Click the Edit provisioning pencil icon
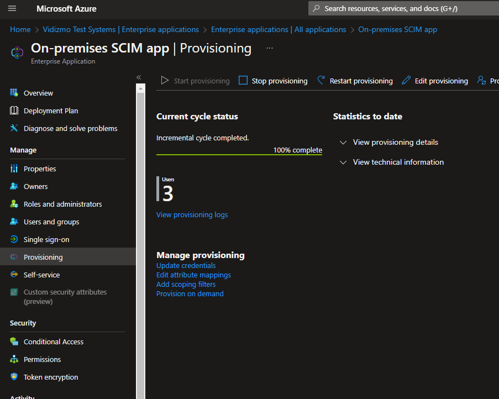The width and height of the screenshot is (499, 399). pos(406,81)
